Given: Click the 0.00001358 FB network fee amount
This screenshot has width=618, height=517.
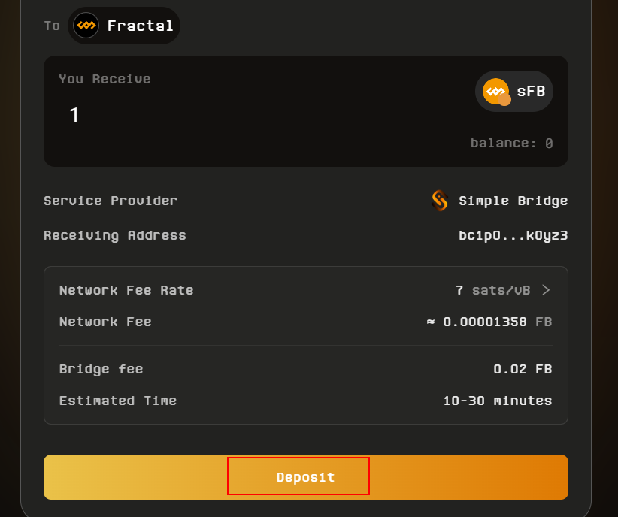Looking at the screenshot, I should [489, 322].
